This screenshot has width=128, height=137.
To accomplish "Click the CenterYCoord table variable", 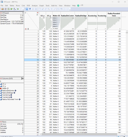I will pyautogui.click(x=5, y=24).
